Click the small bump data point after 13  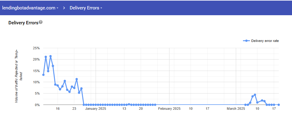click(x=129, y=104)
